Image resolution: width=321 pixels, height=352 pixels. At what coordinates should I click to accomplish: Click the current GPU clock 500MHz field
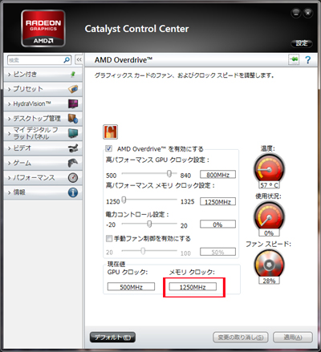point(131,287)
